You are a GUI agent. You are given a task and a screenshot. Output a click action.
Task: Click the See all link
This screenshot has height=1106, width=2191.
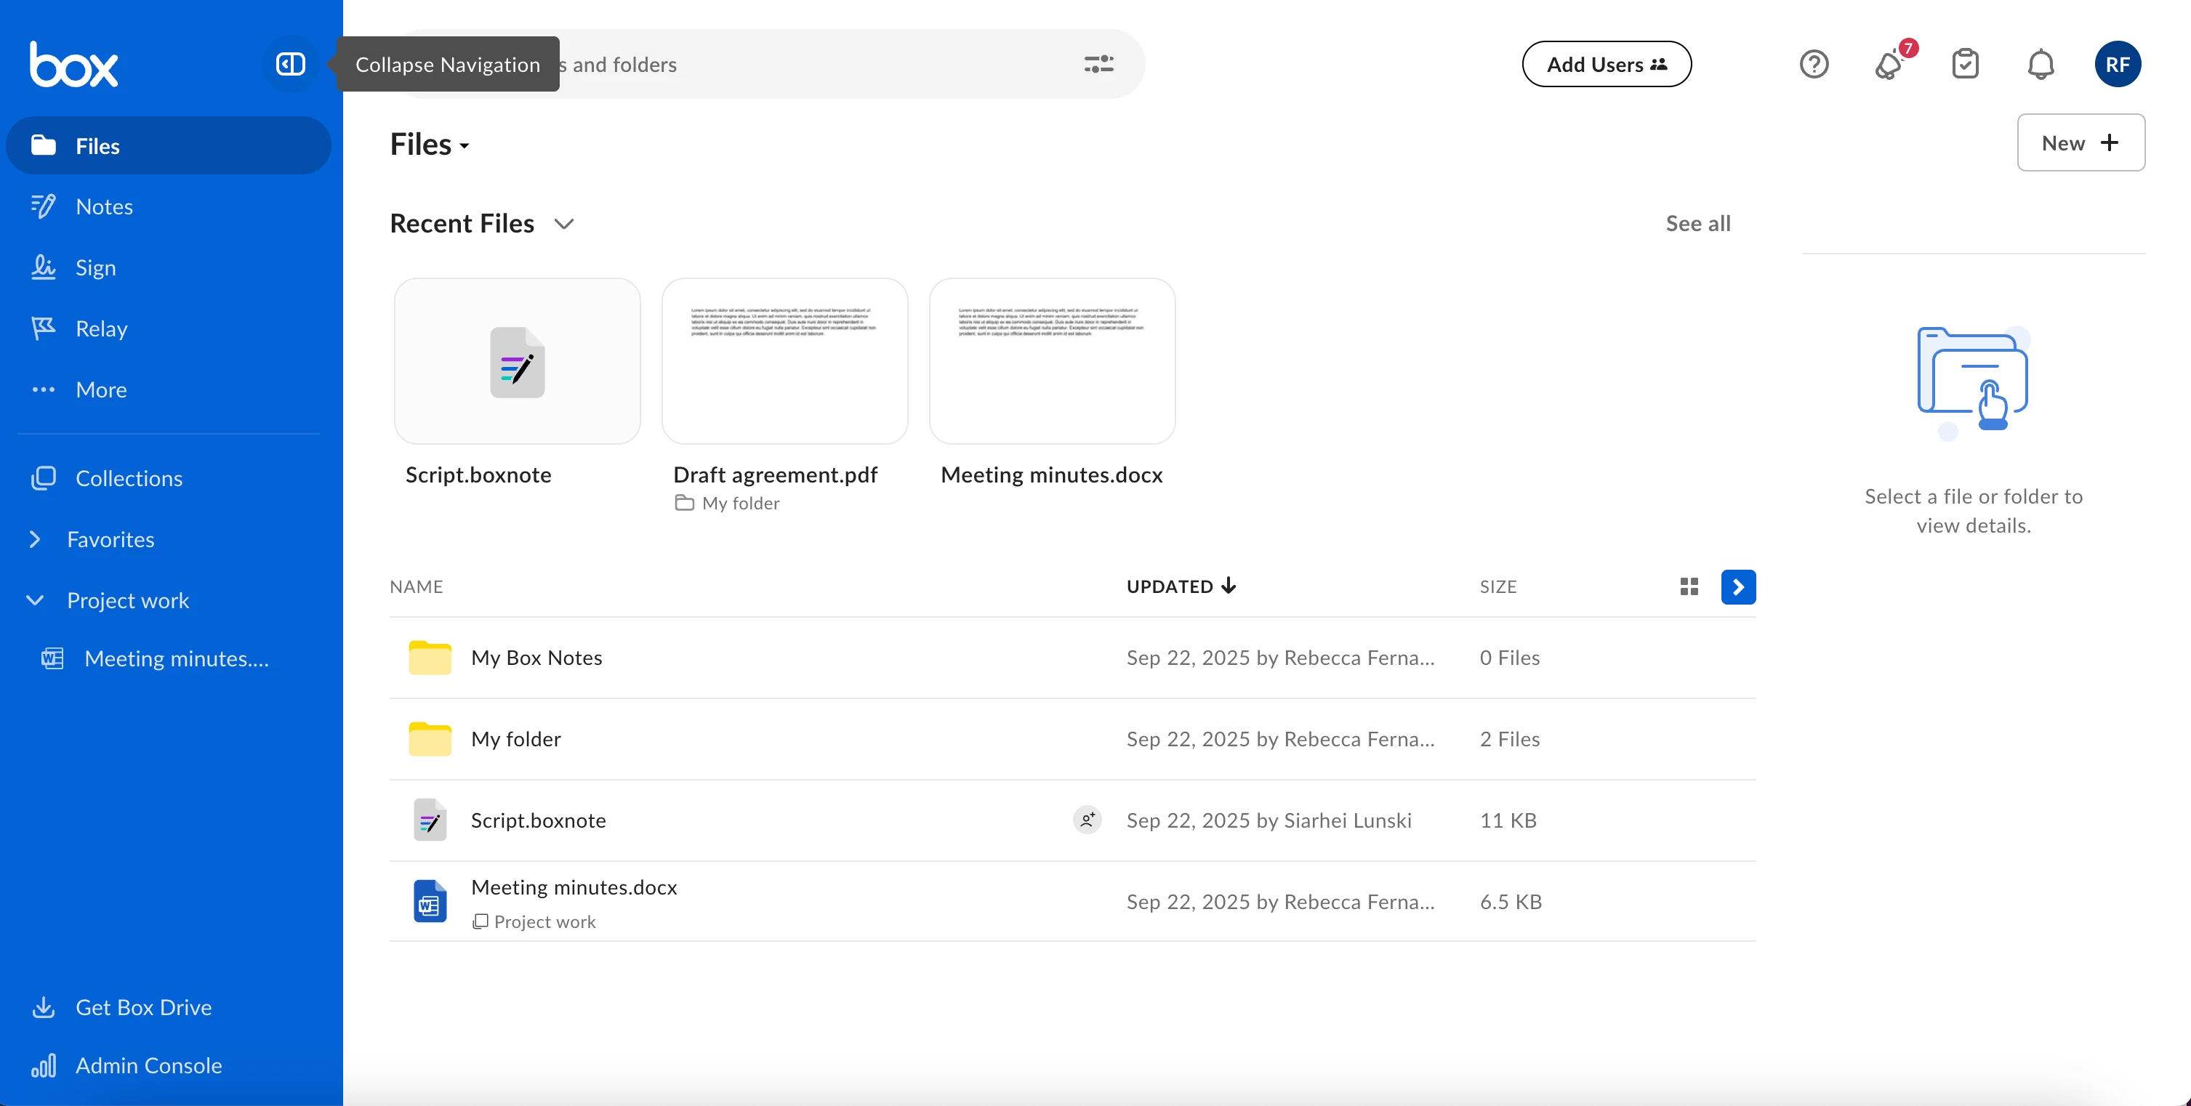tap(1697, 223)
